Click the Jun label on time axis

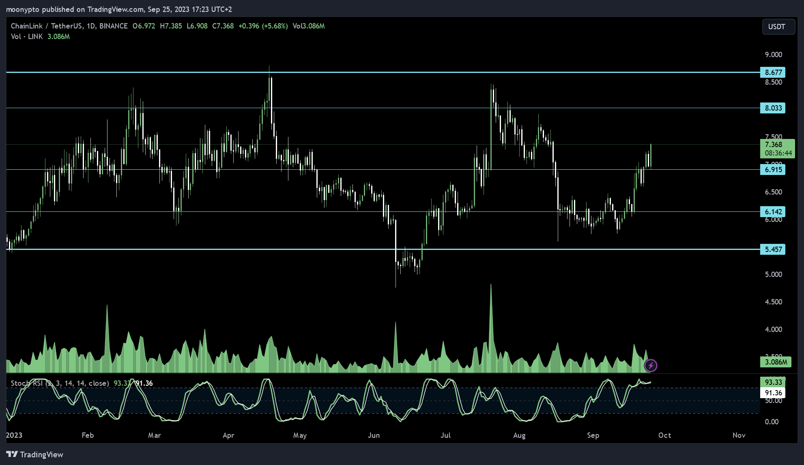tap(374, 435)
